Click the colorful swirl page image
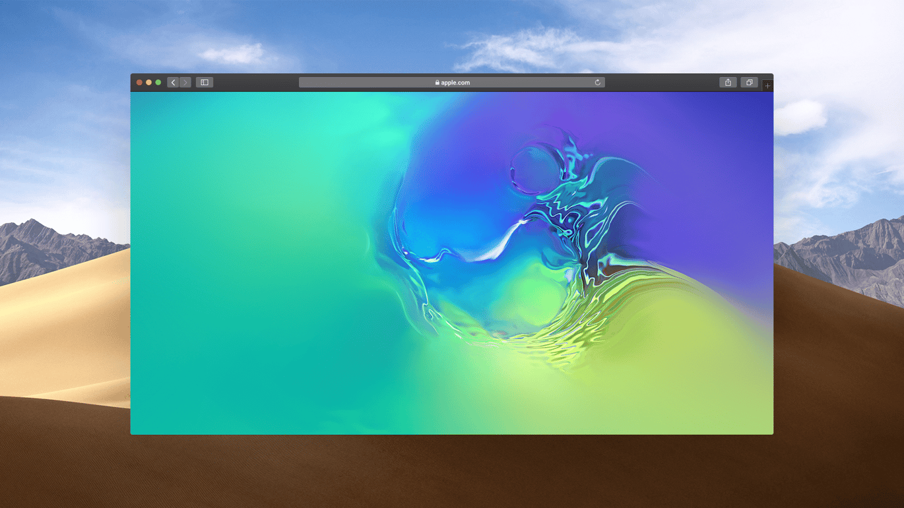 point(452,263)
